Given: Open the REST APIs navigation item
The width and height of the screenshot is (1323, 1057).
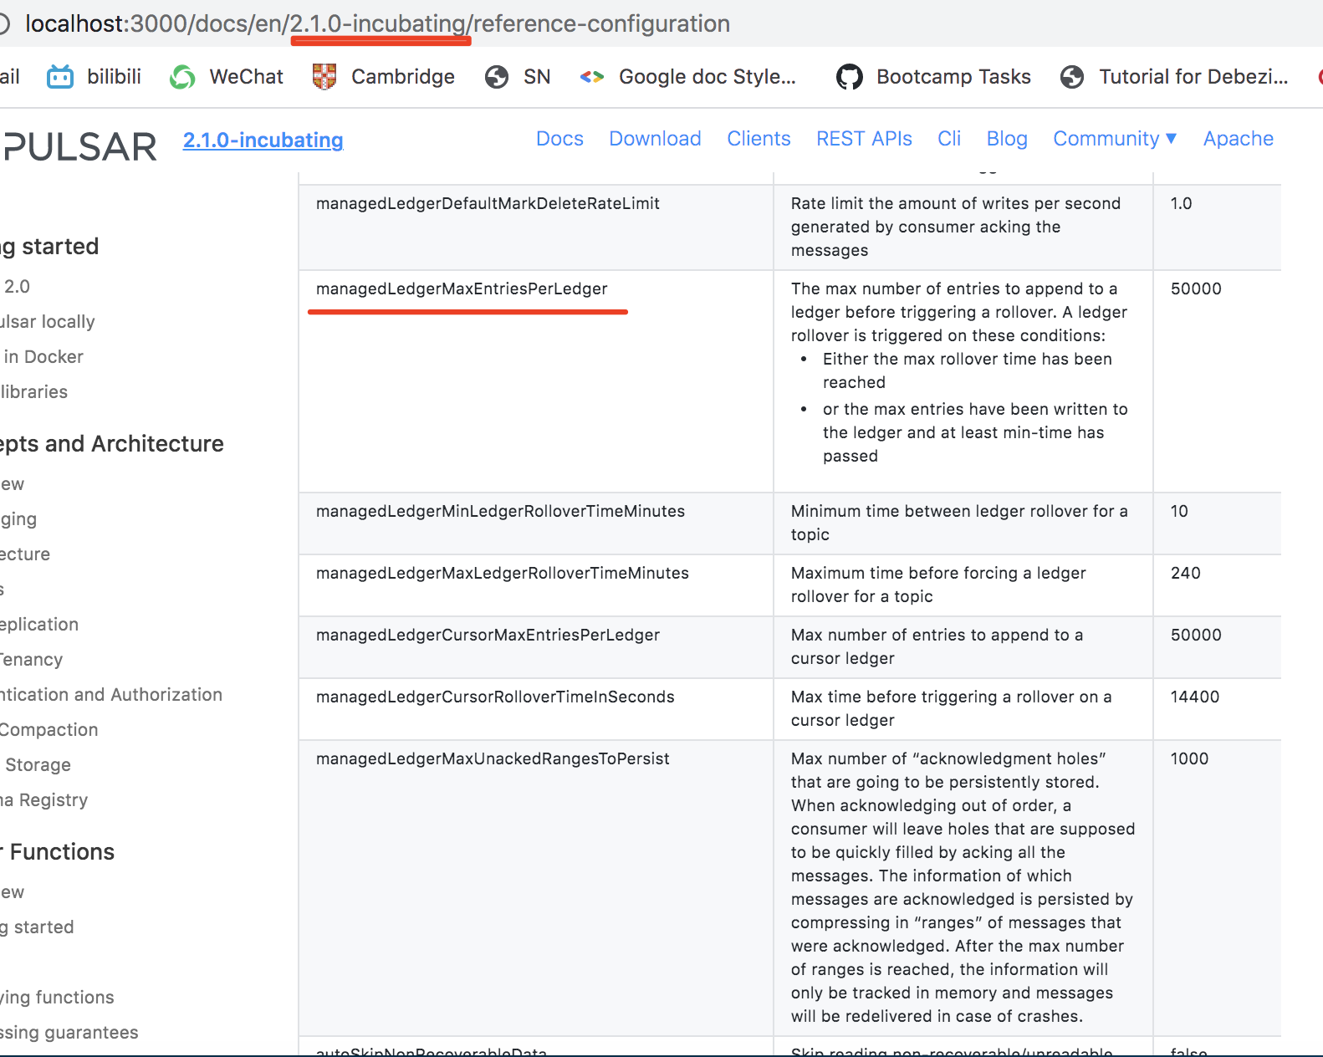Looking at the screenshot, I should click(x=864, y=139).
